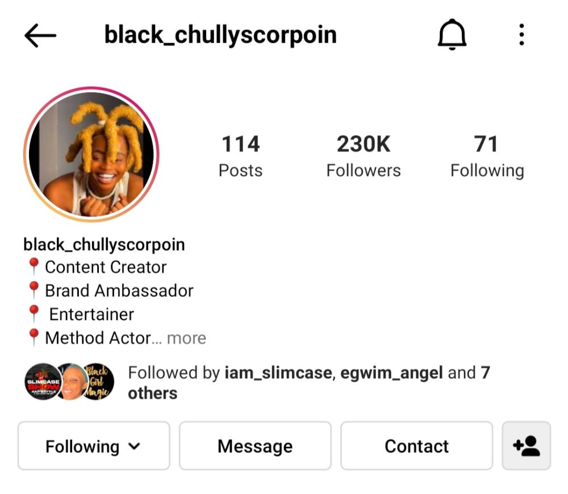
Task: Open the three-dot options menu
Action: 521,35
